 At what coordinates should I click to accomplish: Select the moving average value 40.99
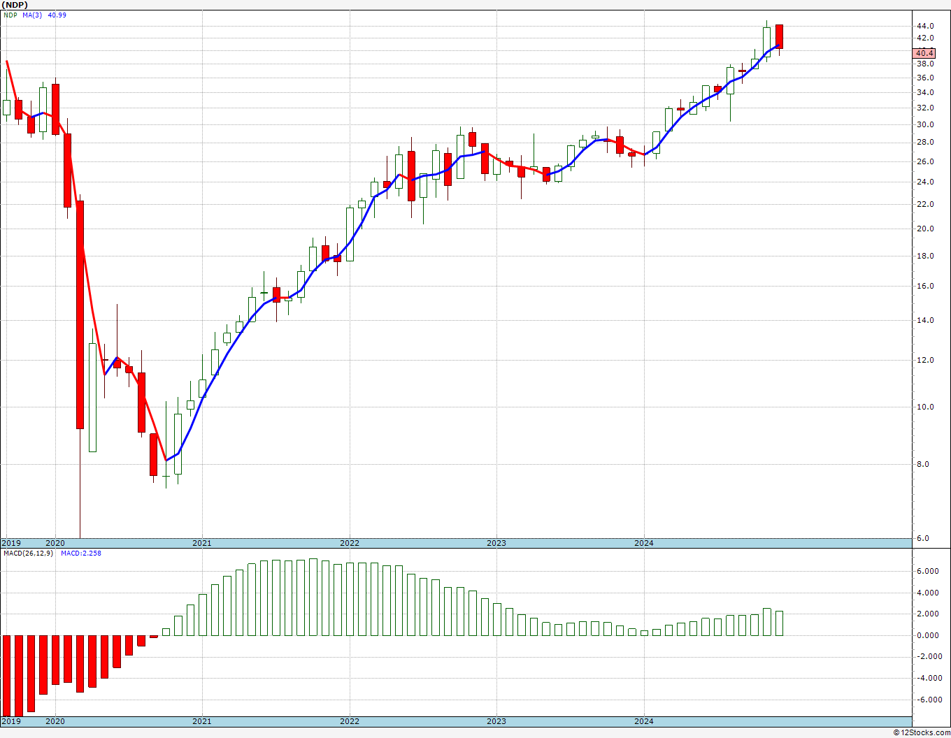(x=57, y=15)
